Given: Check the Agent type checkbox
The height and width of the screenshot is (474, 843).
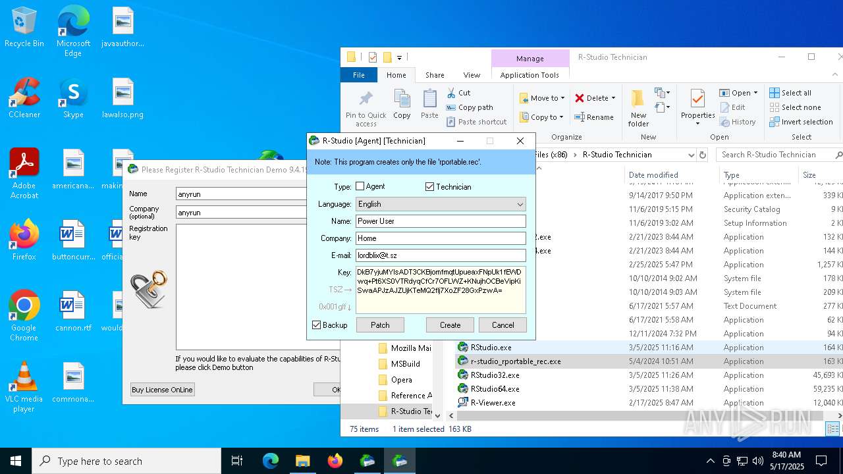Looking at the screenshot, I should click(360, 186).
